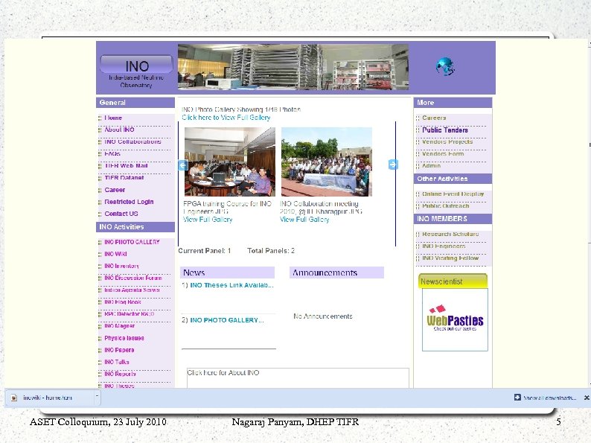The image size is (591, 443).
Task: Click the lab banner photo in header
Action: [x=293, y=67]
